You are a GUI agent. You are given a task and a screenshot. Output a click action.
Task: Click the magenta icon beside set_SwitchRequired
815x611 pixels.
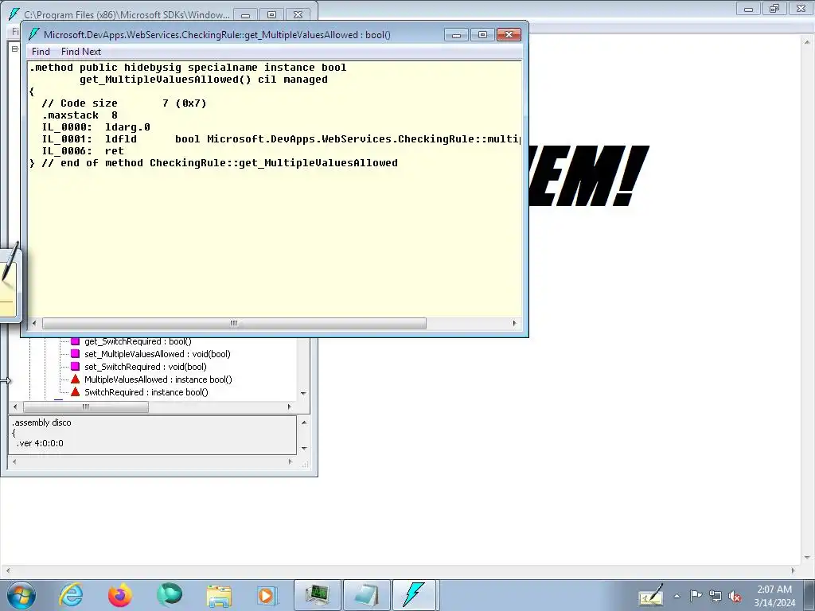coord(75,367)
